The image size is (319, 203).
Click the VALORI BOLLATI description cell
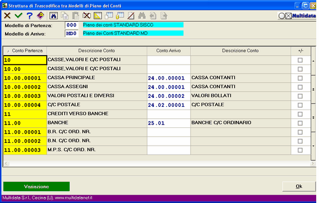(x=241, y=96)
